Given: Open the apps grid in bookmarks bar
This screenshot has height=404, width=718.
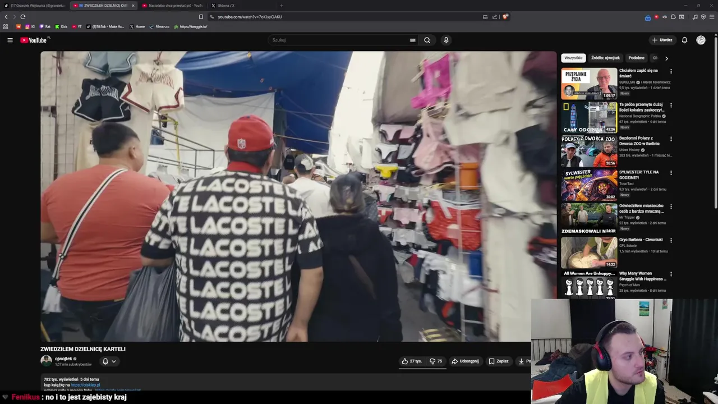Looking at the screenshot, I should point(6,26).
